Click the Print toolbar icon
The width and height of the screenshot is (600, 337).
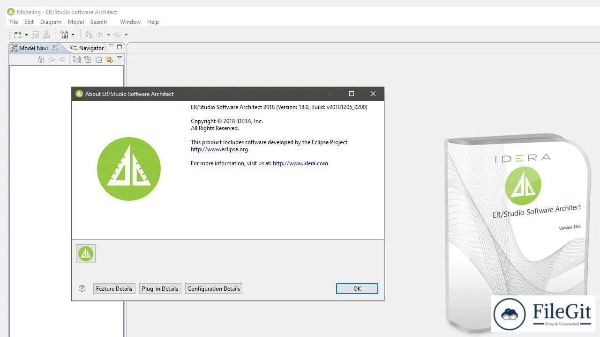tap(46, 35)
